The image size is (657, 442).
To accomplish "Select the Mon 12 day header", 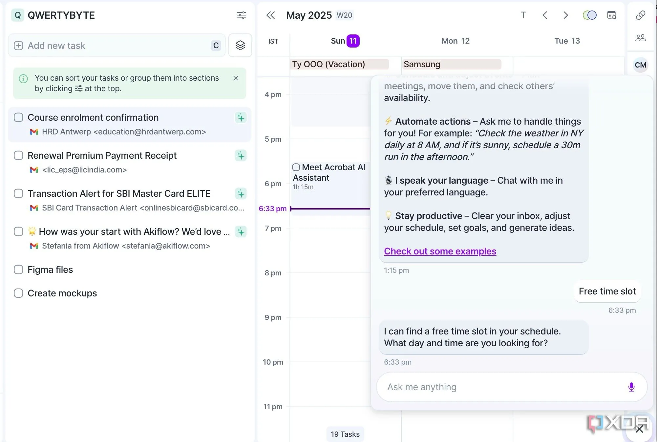I will coord(455,41).
